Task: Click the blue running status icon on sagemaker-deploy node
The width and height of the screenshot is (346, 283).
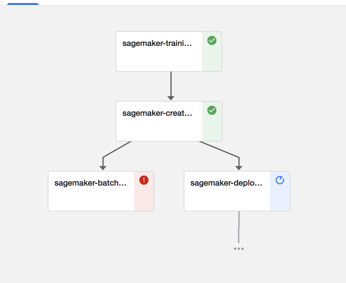Action: pos(280,180)
